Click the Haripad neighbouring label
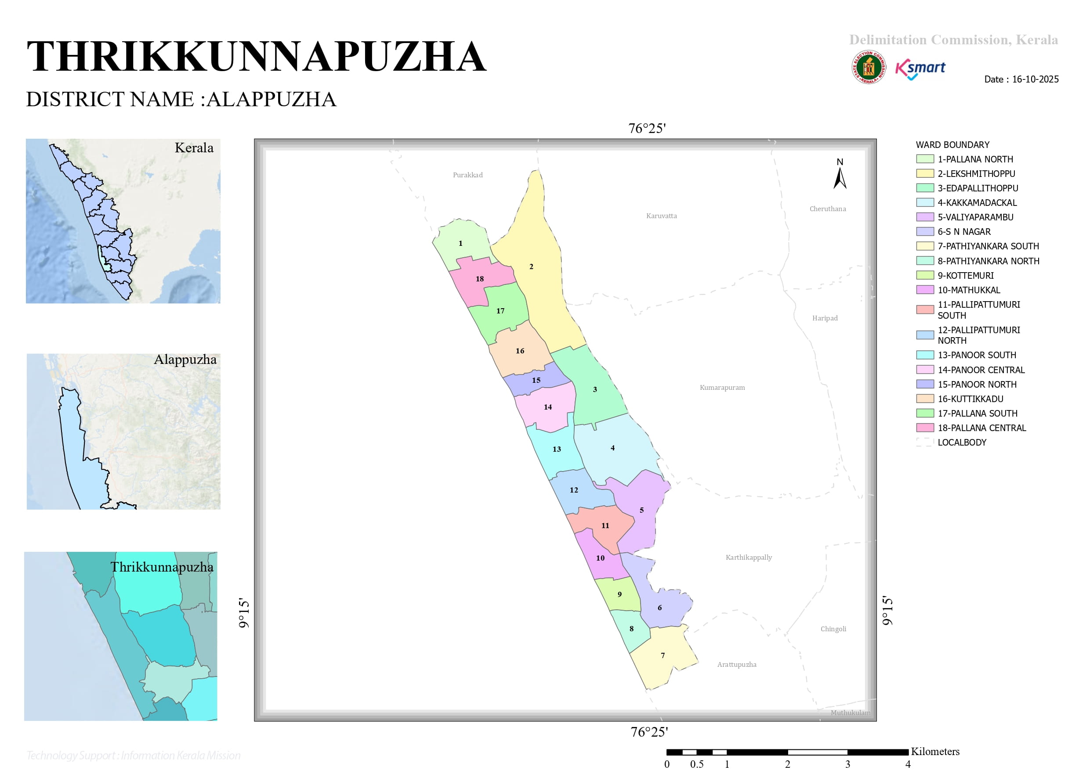Image resolution: width=1090 pixels, height=770 pixels. pos(825,318)
